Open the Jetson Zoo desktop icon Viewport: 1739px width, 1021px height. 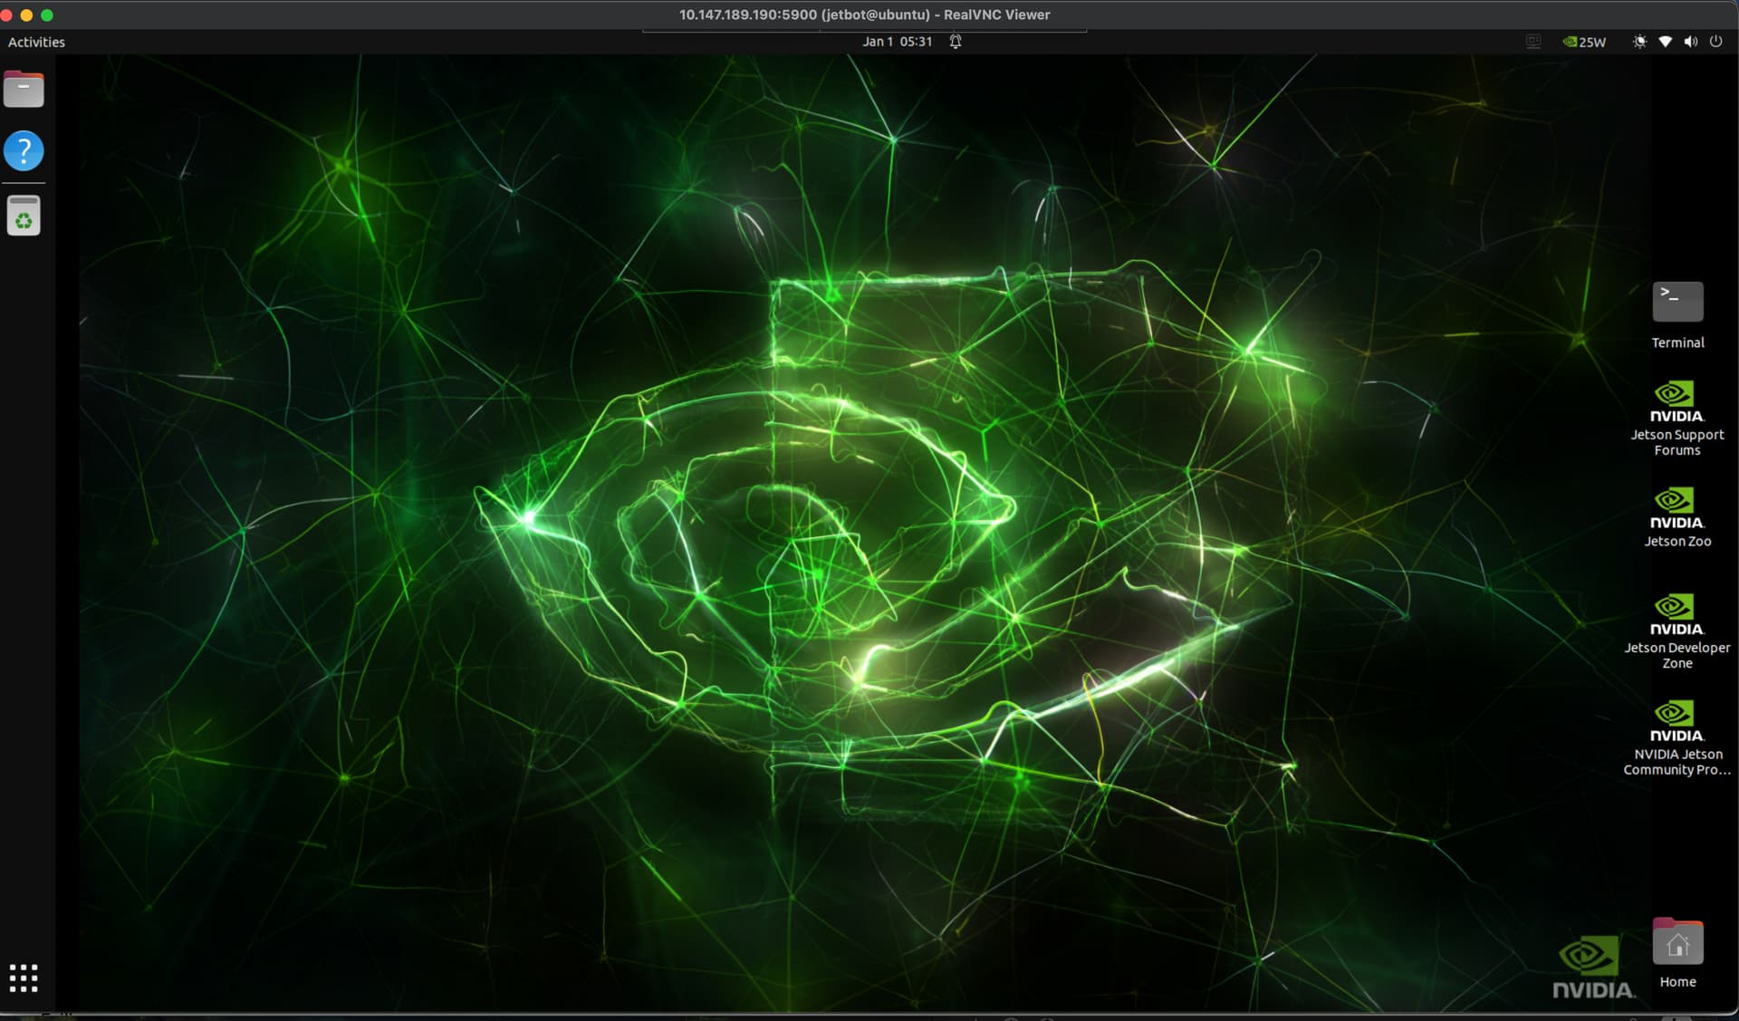[1677, 517]
